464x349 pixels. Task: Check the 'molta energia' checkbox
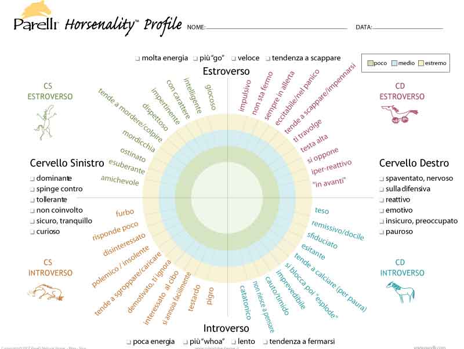point(137,59)
